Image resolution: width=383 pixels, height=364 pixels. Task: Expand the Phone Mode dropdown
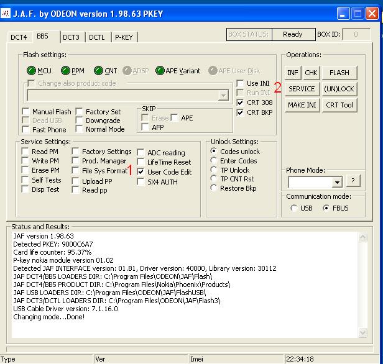coord(337,182)
